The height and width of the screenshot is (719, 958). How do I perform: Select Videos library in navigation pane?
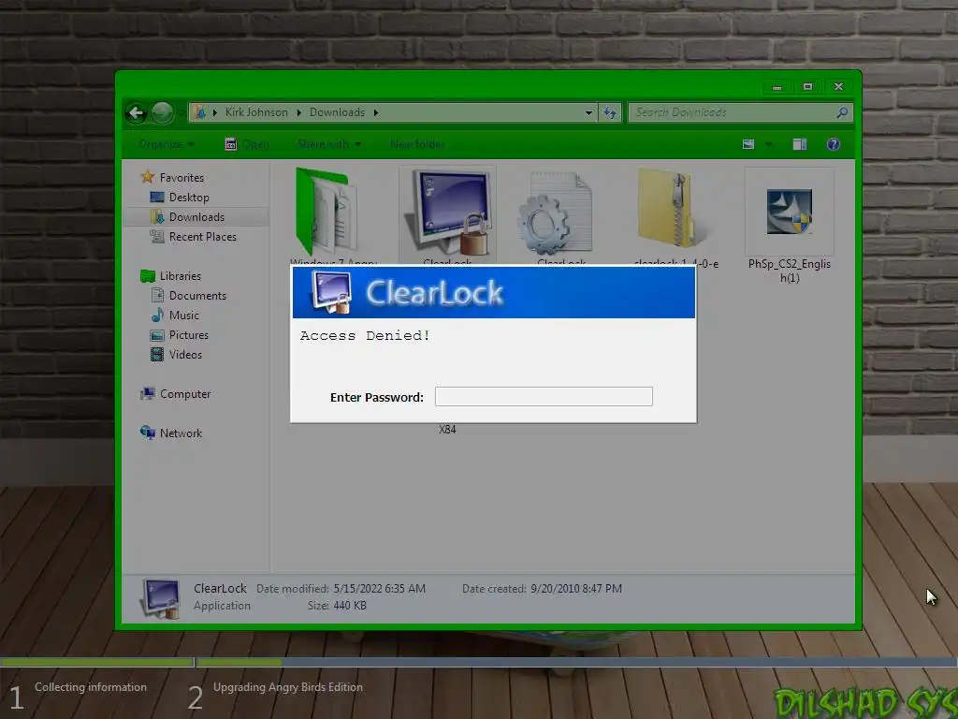coord(185,355)
